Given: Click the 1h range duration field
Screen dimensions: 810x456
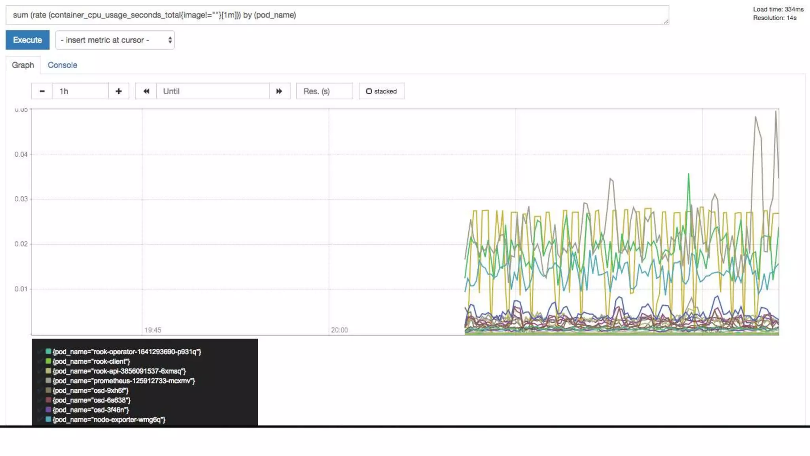Looking at the screenshot, I should (x=80, y=91).
